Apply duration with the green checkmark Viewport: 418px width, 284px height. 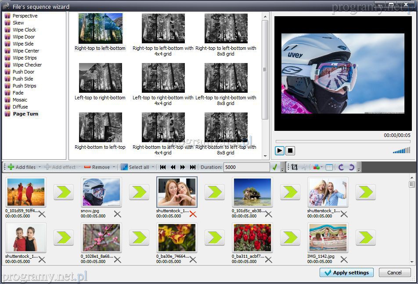tap(275, 167)
